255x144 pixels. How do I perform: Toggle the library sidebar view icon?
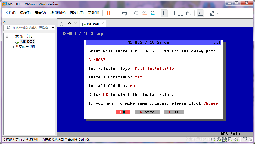164,13
